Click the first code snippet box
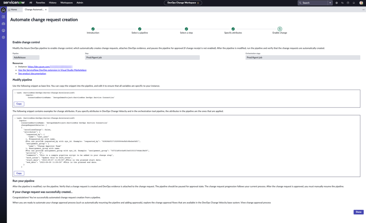Viewport: 366px width, 223px height. [186, 99]
